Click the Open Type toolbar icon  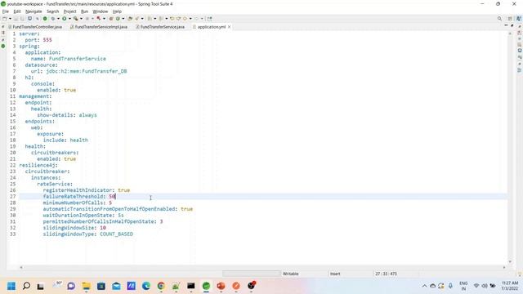pyautogui.click(x=130, y=19)
